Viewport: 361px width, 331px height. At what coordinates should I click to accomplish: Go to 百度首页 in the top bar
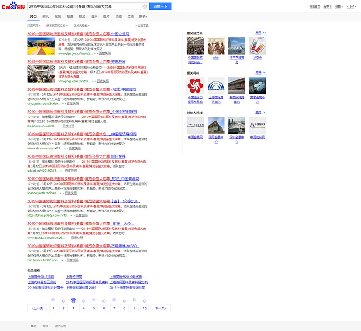(315, 7)
